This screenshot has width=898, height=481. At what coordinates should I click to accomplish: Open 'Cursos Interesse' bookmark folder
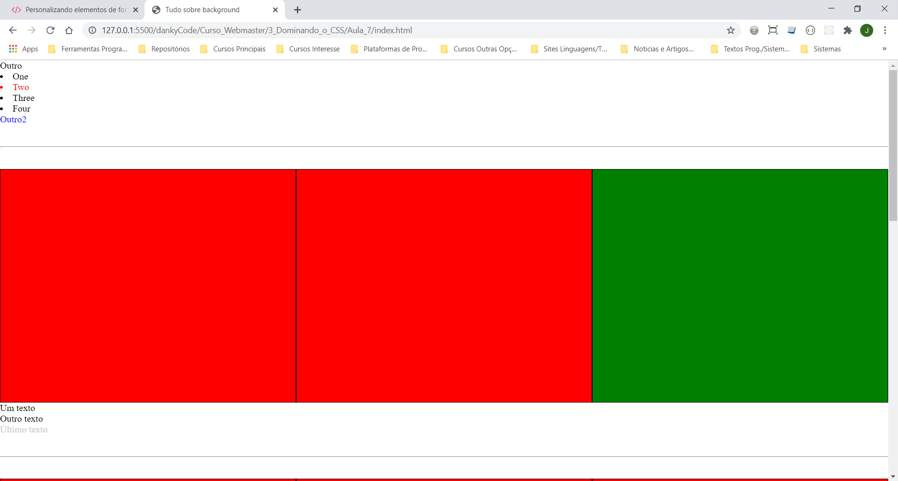click(x=308, y=49)
